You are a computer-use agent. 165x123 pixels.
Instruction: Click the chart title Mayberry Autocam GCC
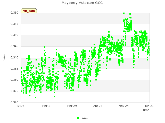(82, 3)
